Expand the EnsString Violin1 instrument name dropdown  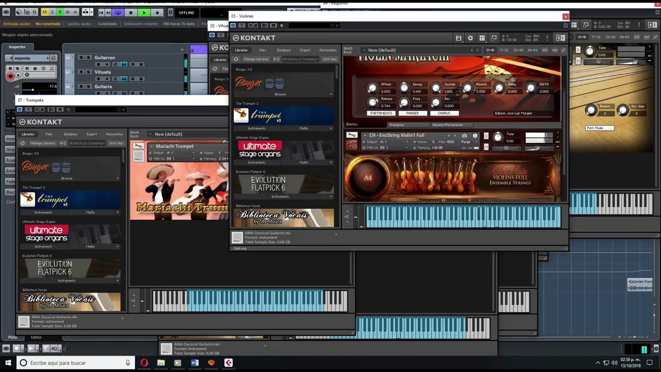coord(365,135)
